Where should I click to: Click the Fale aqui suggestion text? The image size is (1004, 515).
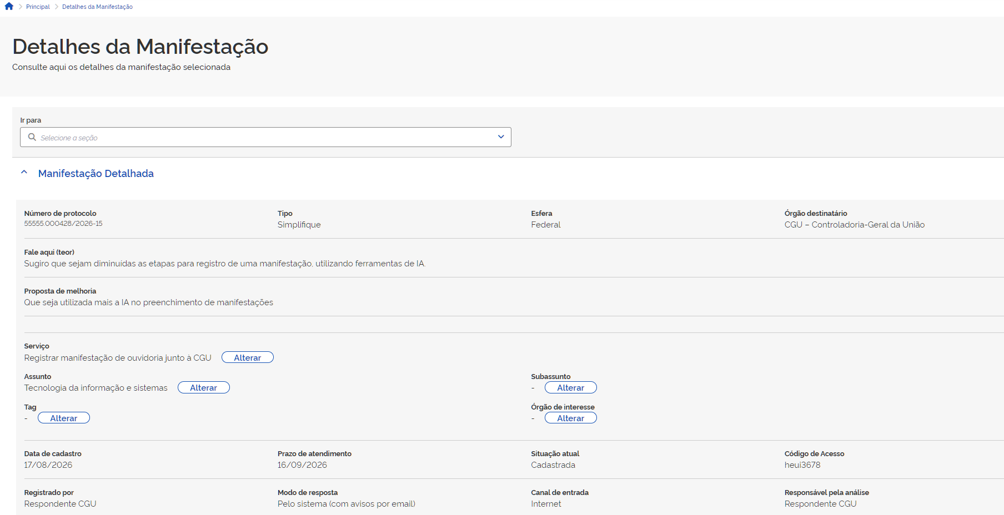pyautogui.click(x=225, y=264)
